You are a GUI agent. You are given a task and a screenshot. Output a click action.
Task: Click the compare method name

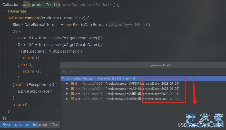click(x=33, y=18)
